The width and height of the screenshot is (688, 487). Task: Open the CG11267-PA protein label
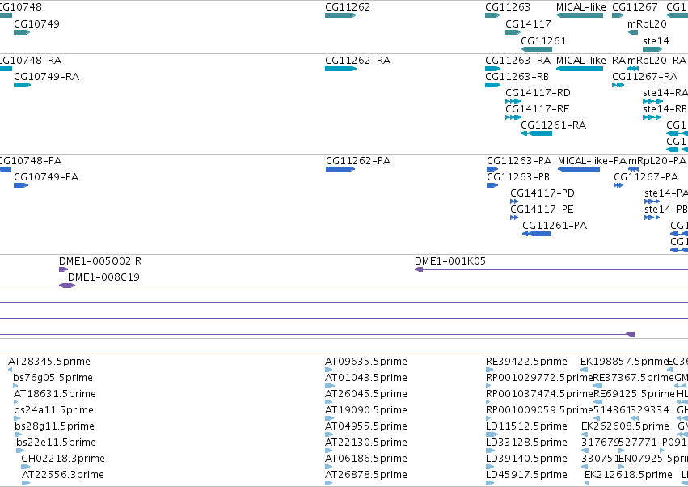[646, 177]
